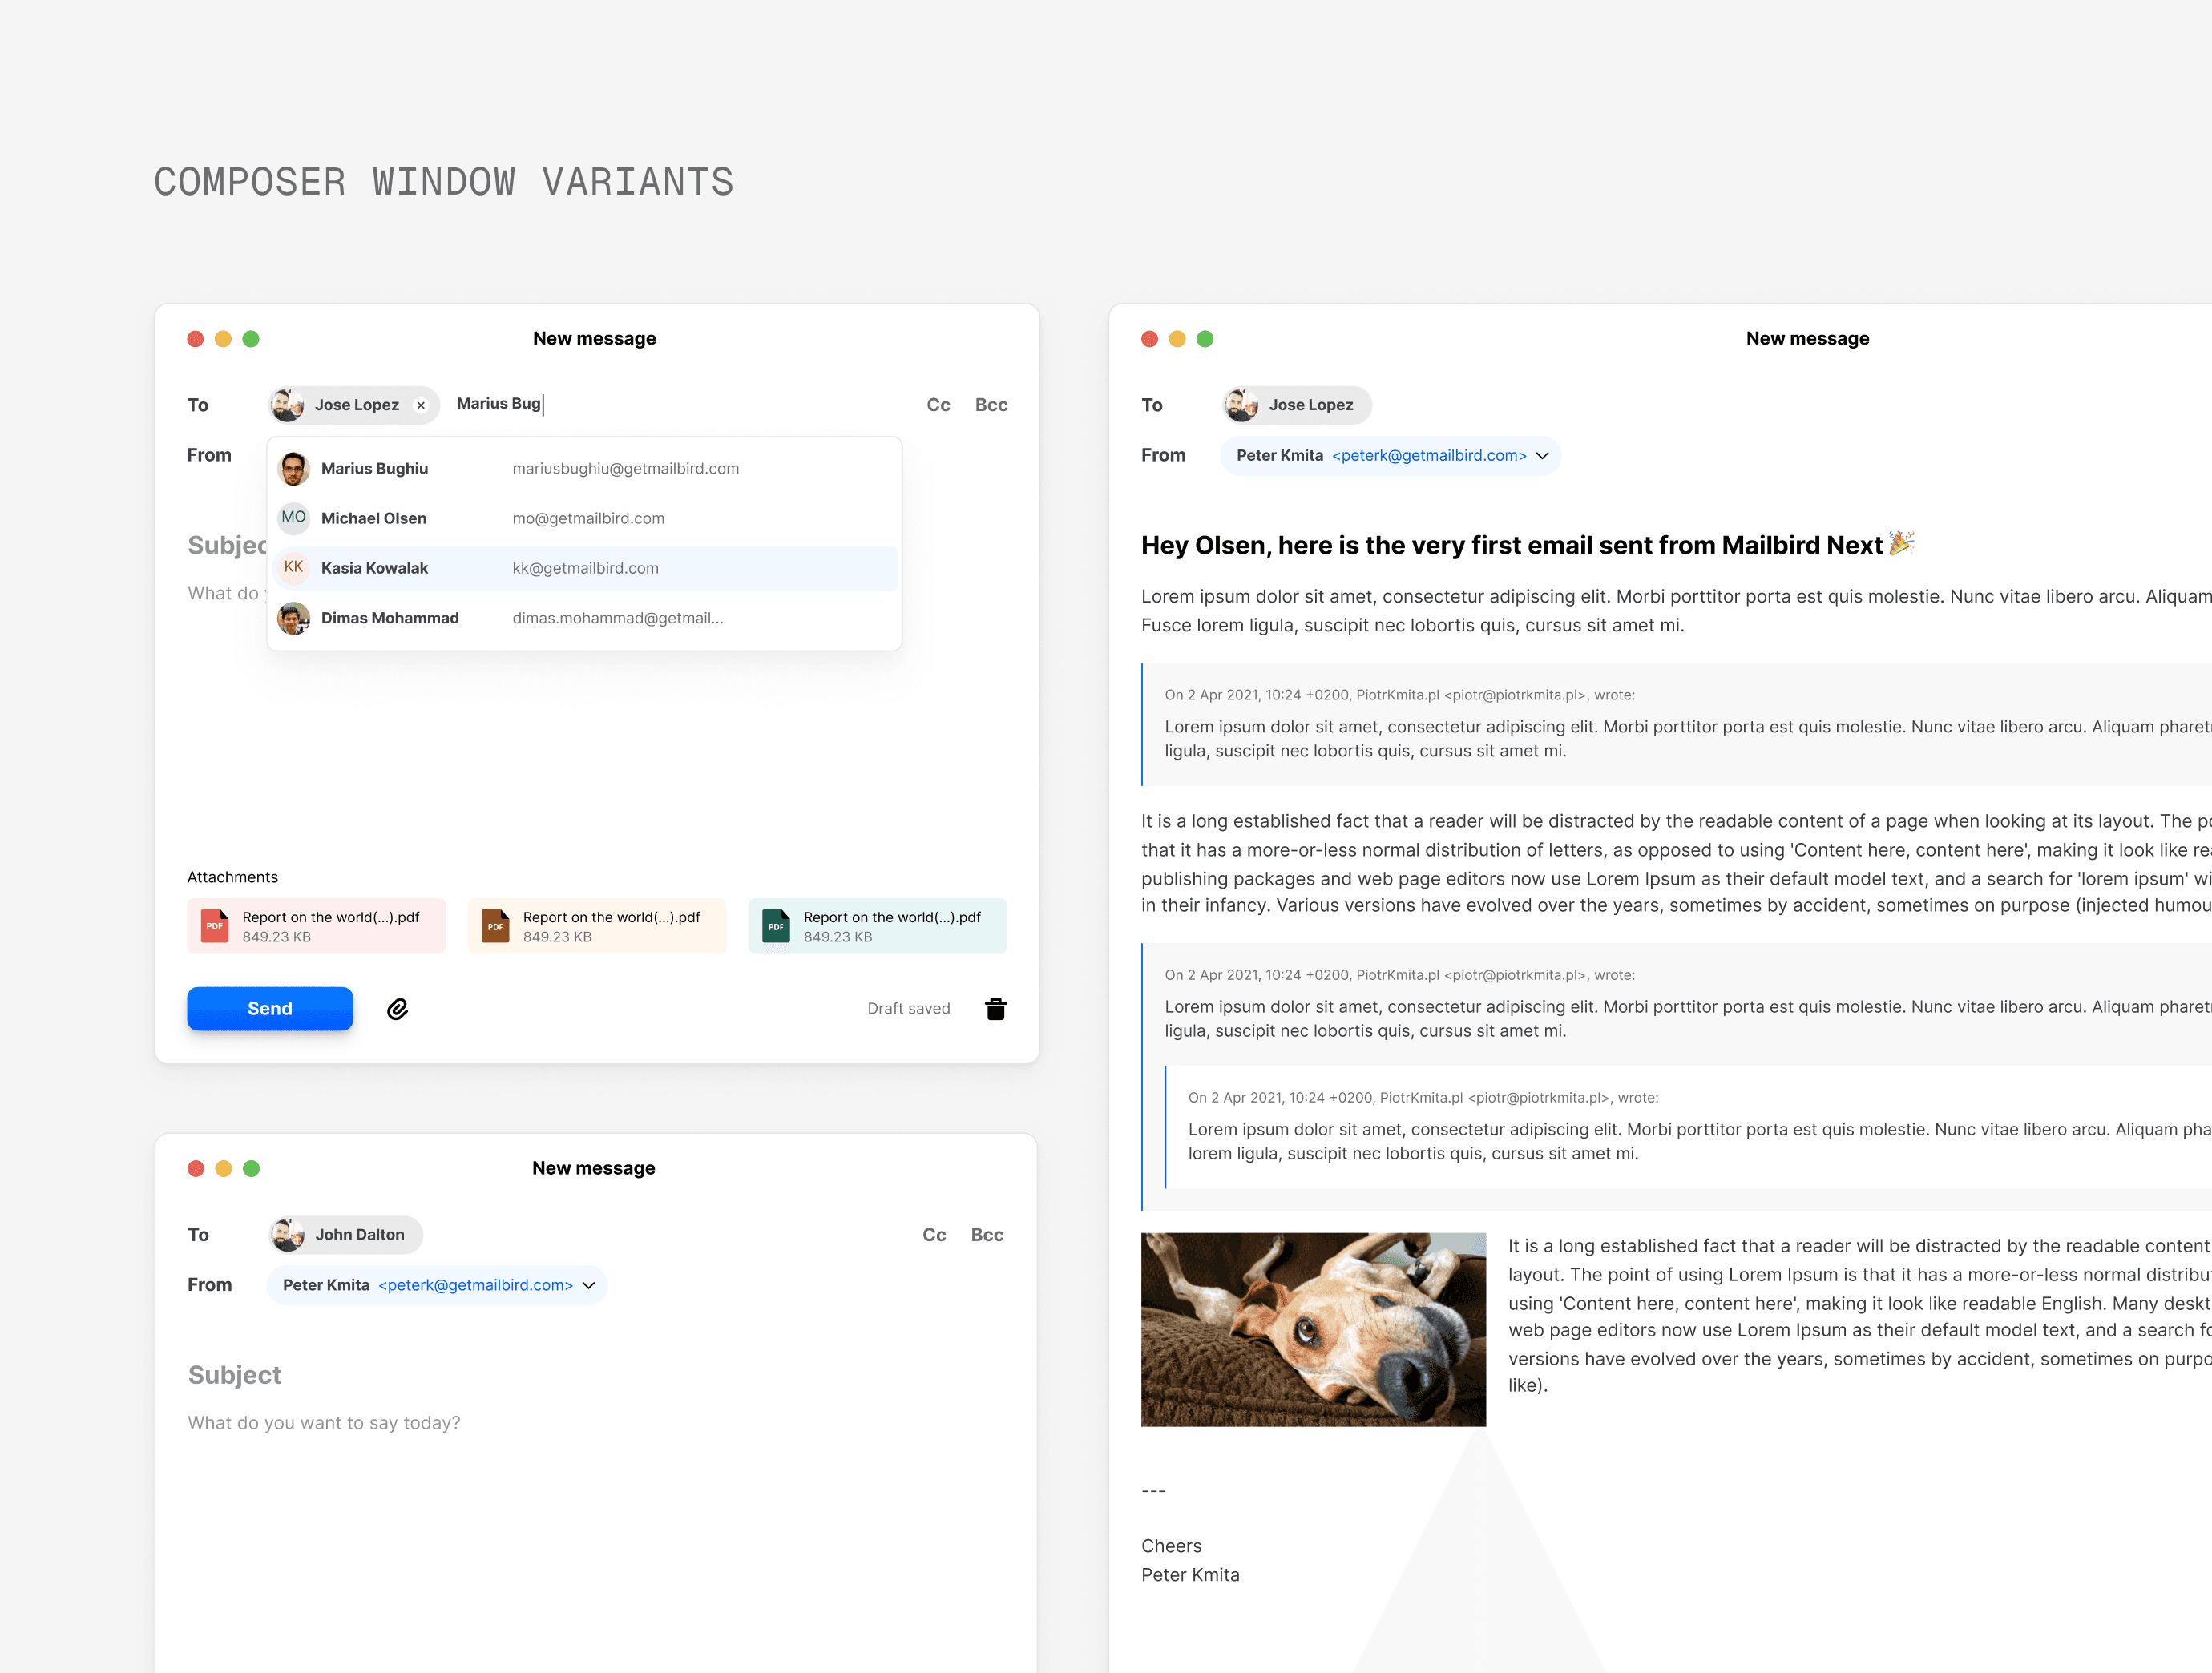Open From dropdown in the John Dalton composer

[437, 1285]
